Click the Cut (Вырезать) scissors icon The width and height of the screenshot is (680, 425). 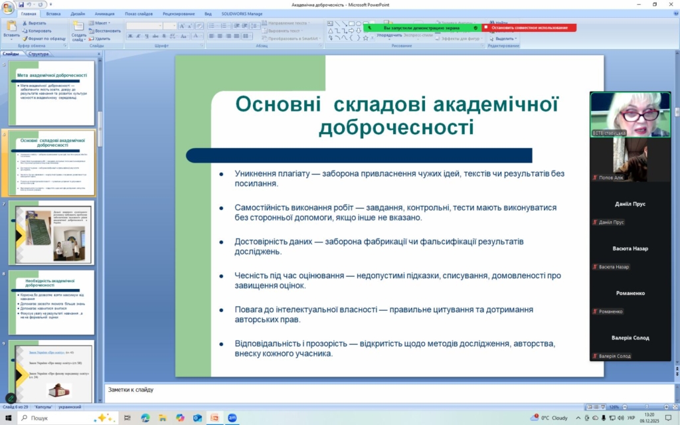tap(25, 23)
